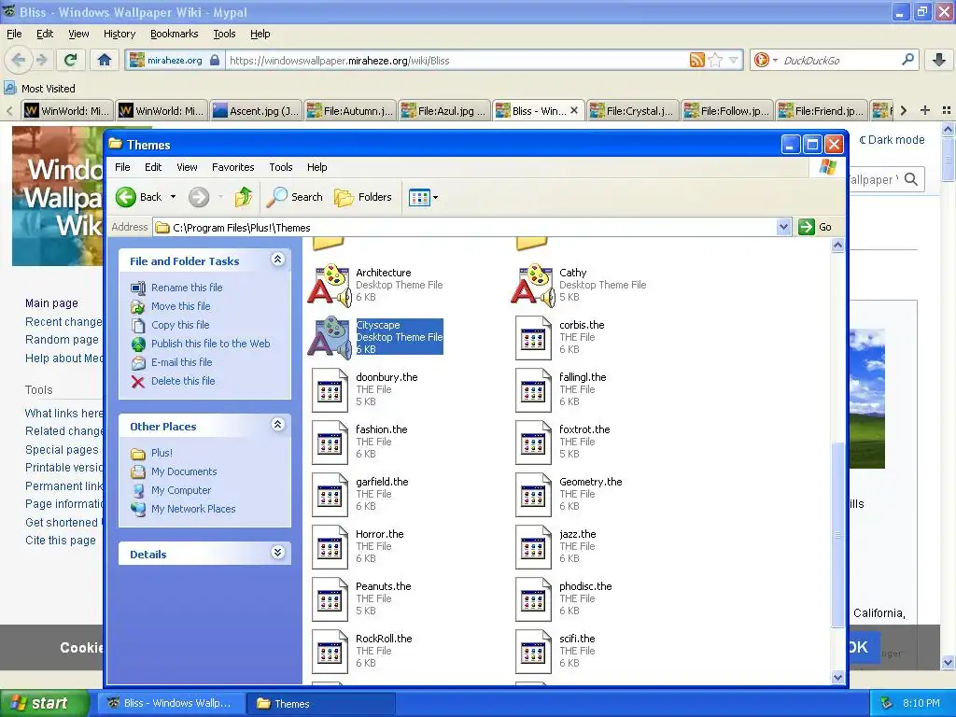
Task: Click Publish this file to the Web
Action: click(x=210, y=344)
